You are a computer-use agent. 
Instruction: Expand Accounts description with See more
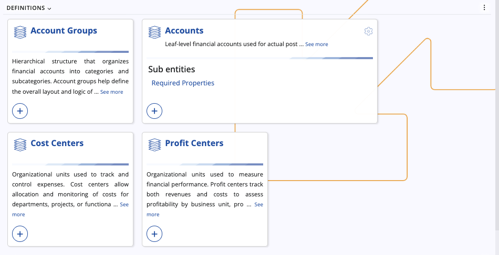[x=316, y=45]
